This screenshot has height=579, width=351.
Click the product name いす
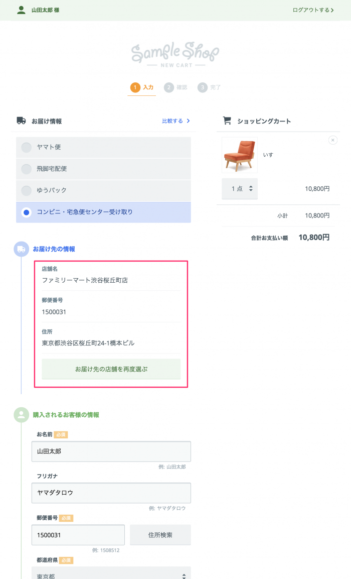click(268, 155)
